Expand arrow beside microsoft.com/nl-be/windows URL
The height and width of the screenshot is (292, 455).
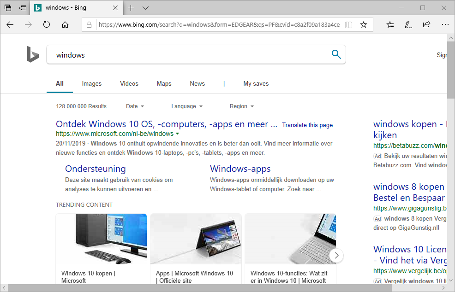(x=178, y=134)
